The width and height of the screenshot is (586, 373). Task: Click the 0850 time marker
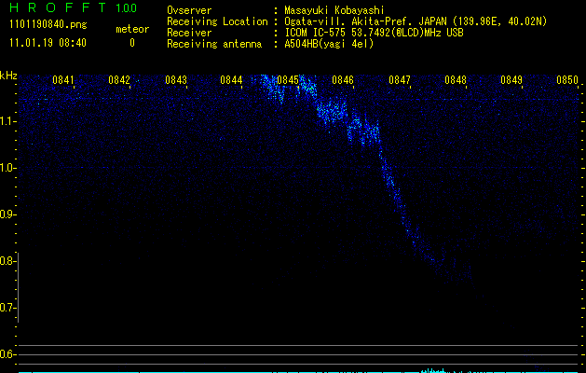tap(567, 80)
